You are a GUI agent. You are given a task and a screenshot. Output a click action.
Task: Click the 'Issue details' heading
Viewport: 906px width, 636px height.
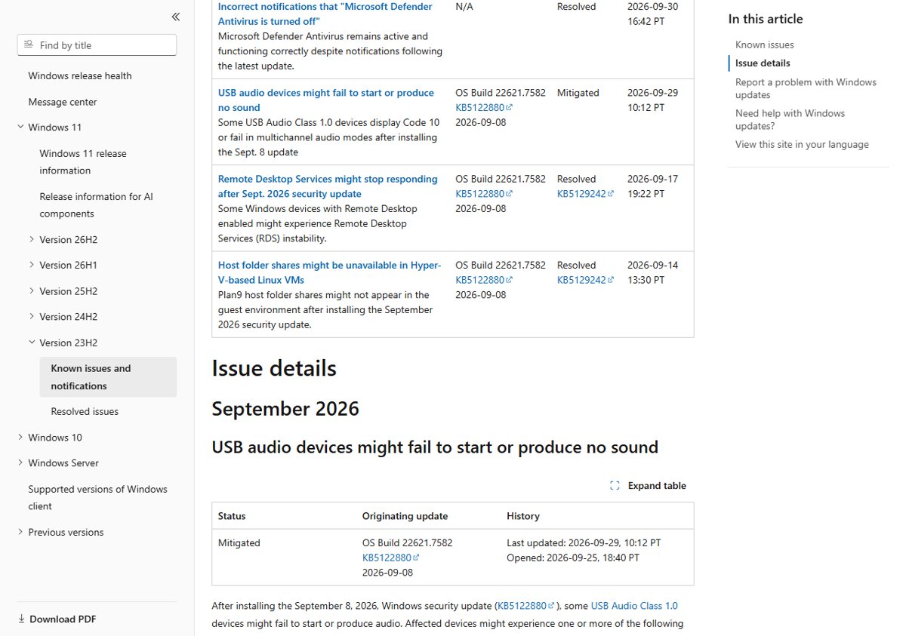click(x=274, y=369)
